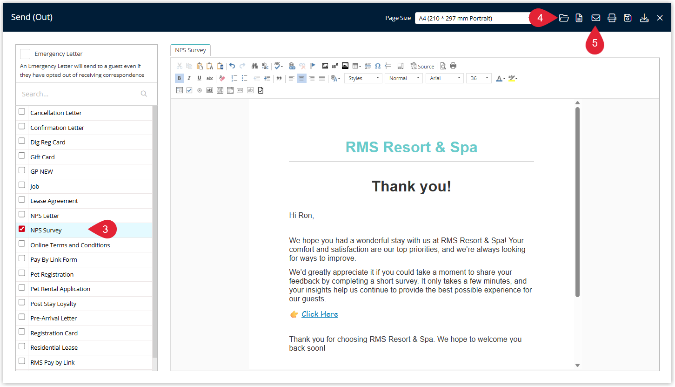Tick the Gift Card checkbox
Image resolution: width=675 pixels, height=387 pixels.
pos(22,156)
